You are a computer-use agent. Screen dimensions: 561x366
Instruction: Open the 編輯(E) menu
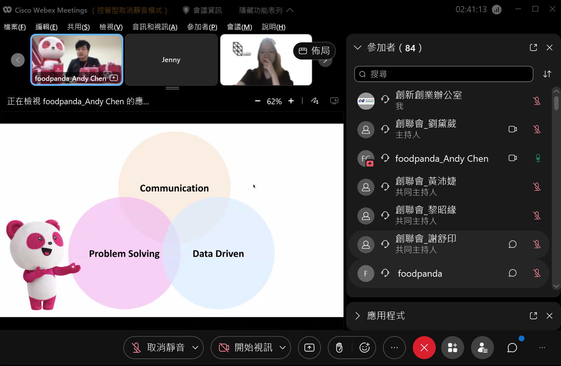coord(47,27)
